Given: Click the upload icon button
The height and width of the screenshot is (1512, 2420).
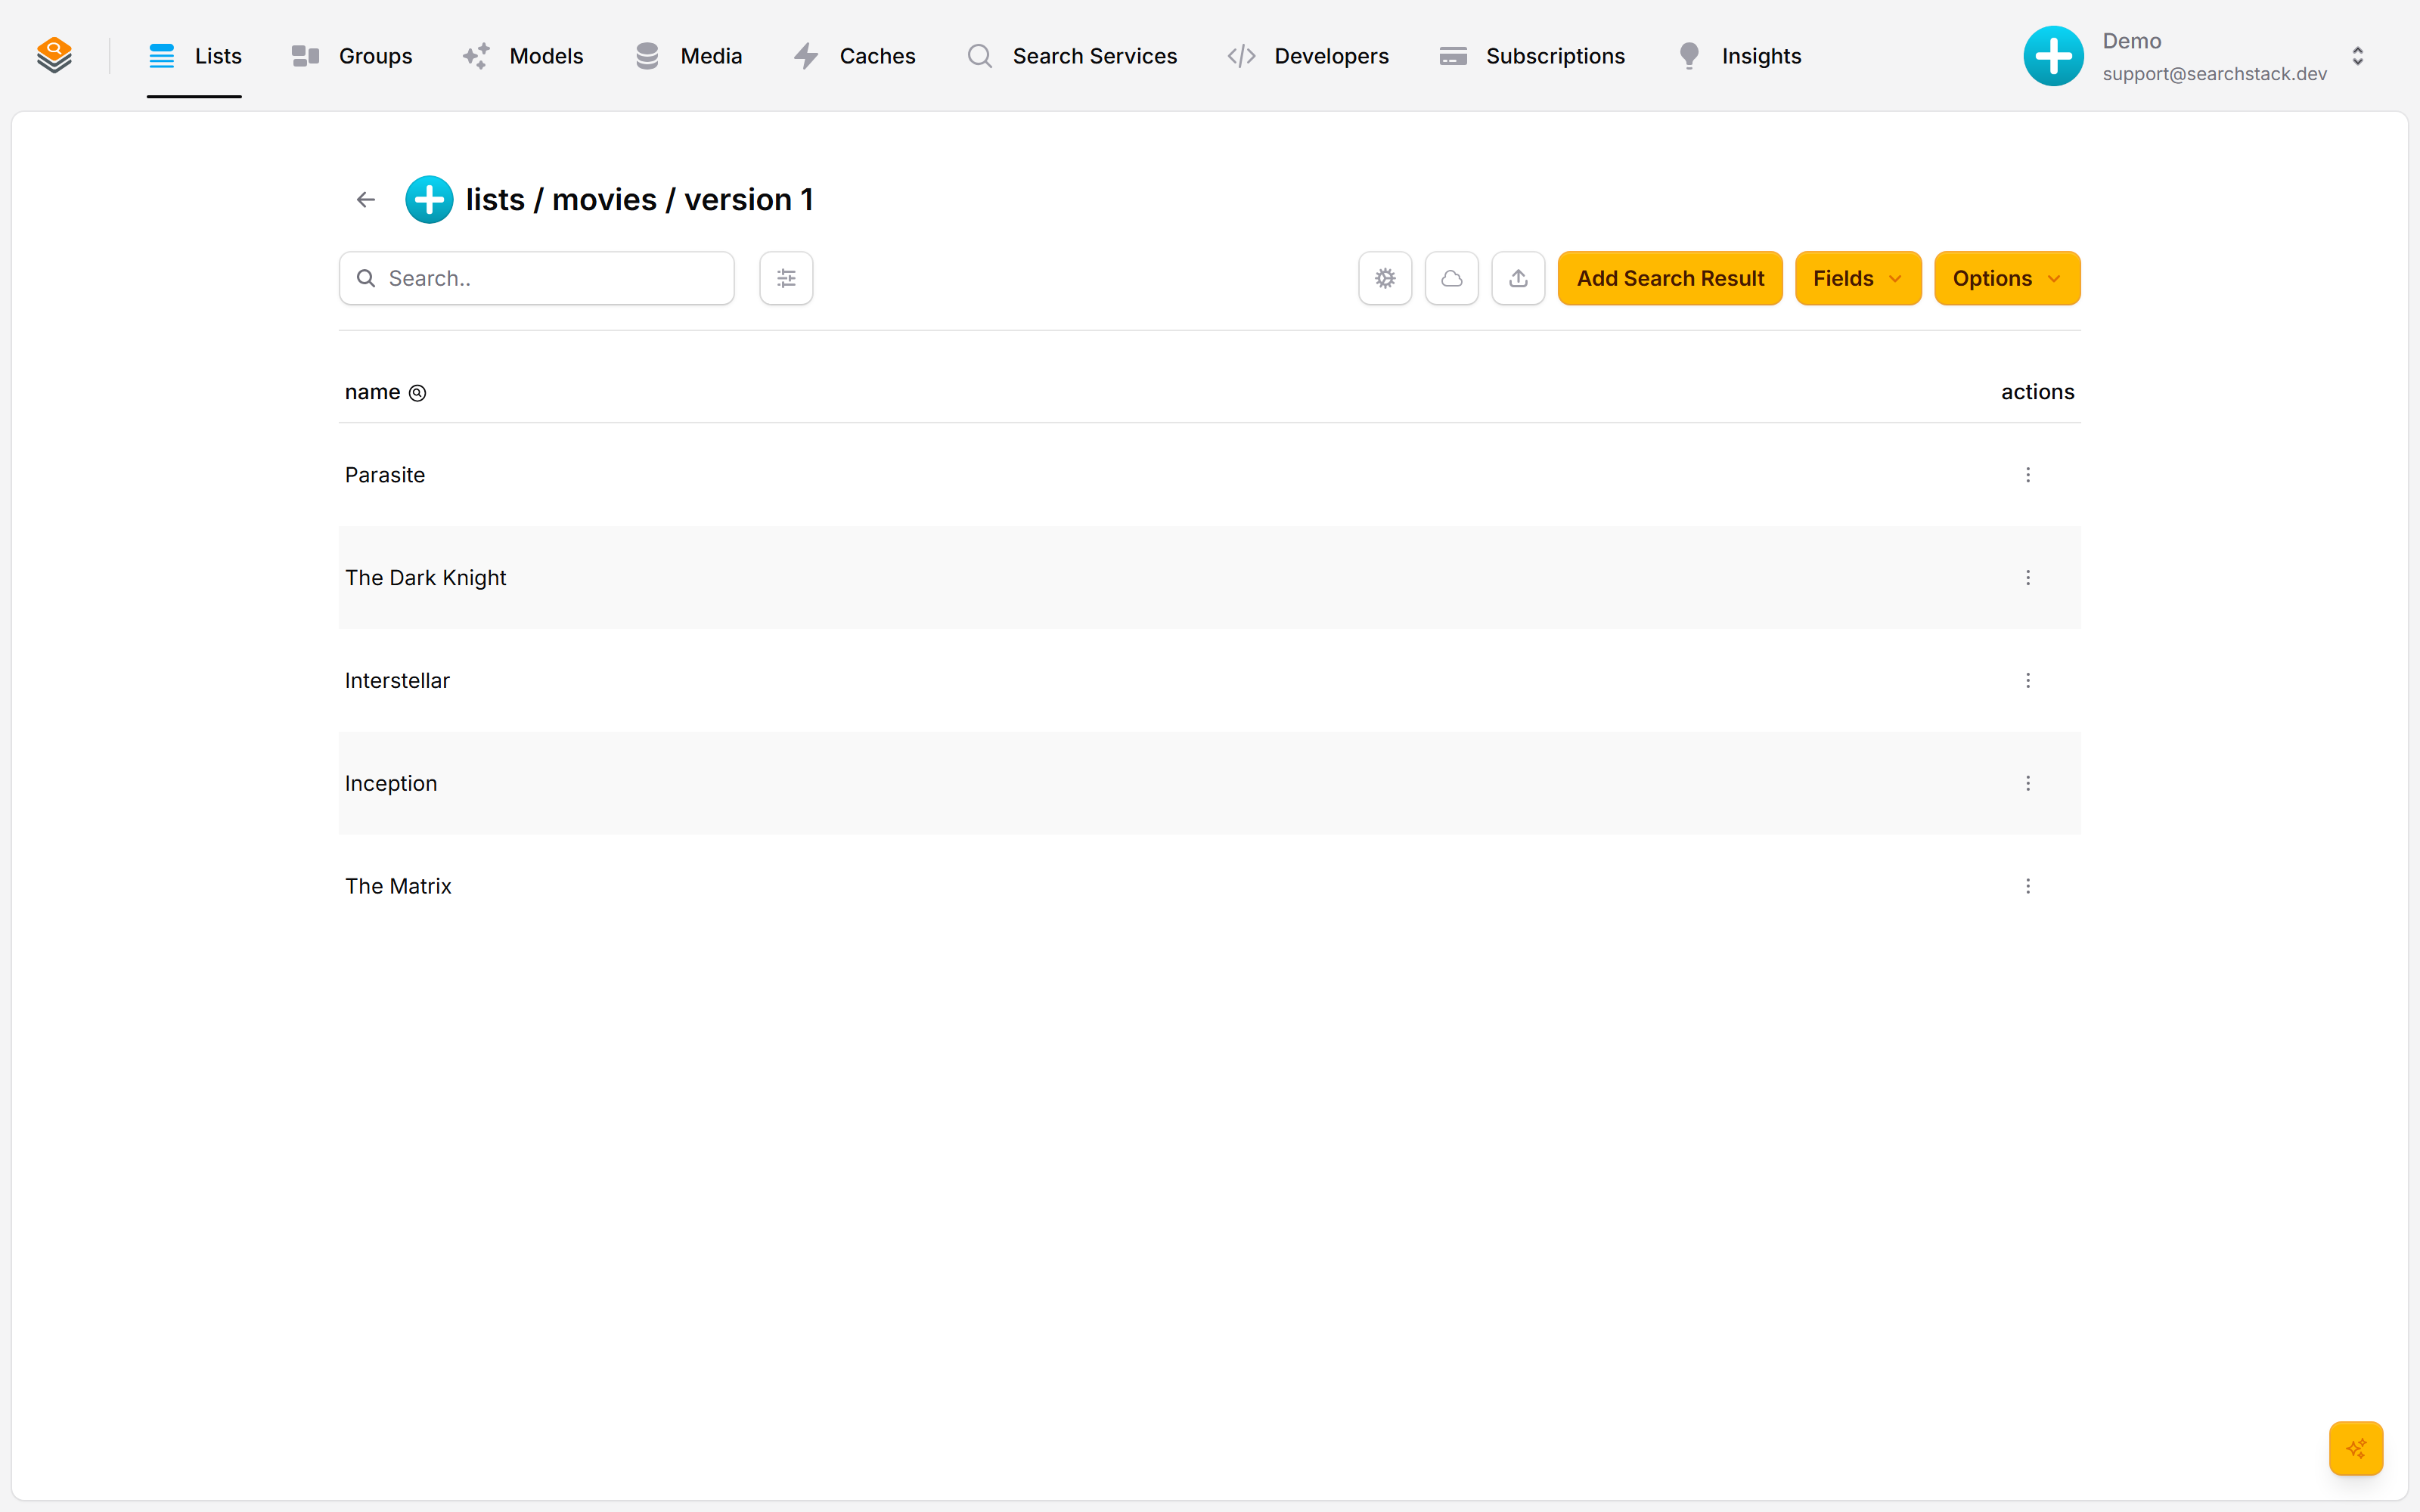Looking at the screenshot, I should click(1518, 278).
